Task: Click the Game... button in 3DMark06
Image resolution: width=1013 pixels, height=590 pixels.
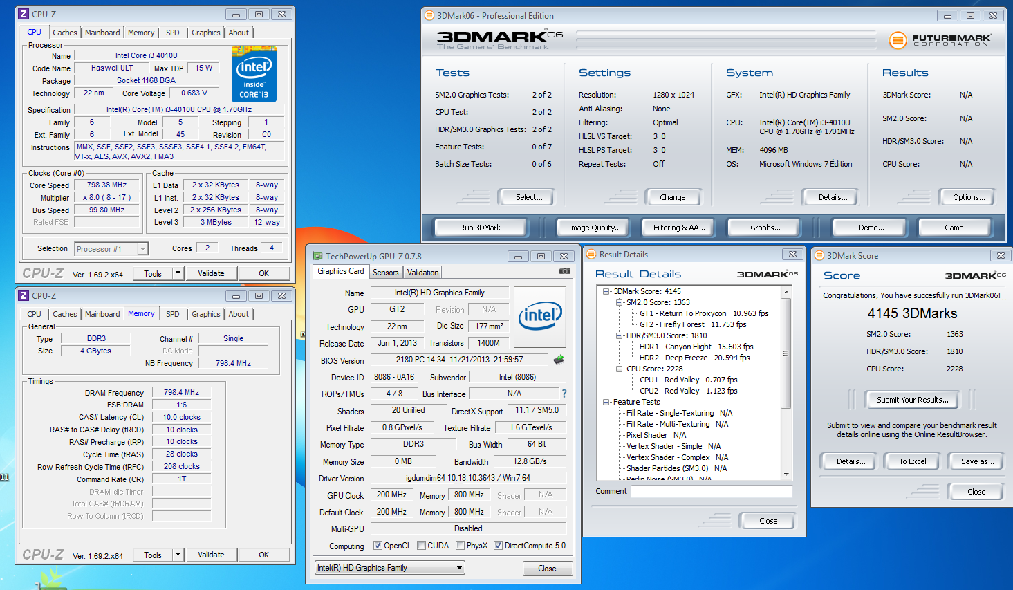Action: [957, 228]
